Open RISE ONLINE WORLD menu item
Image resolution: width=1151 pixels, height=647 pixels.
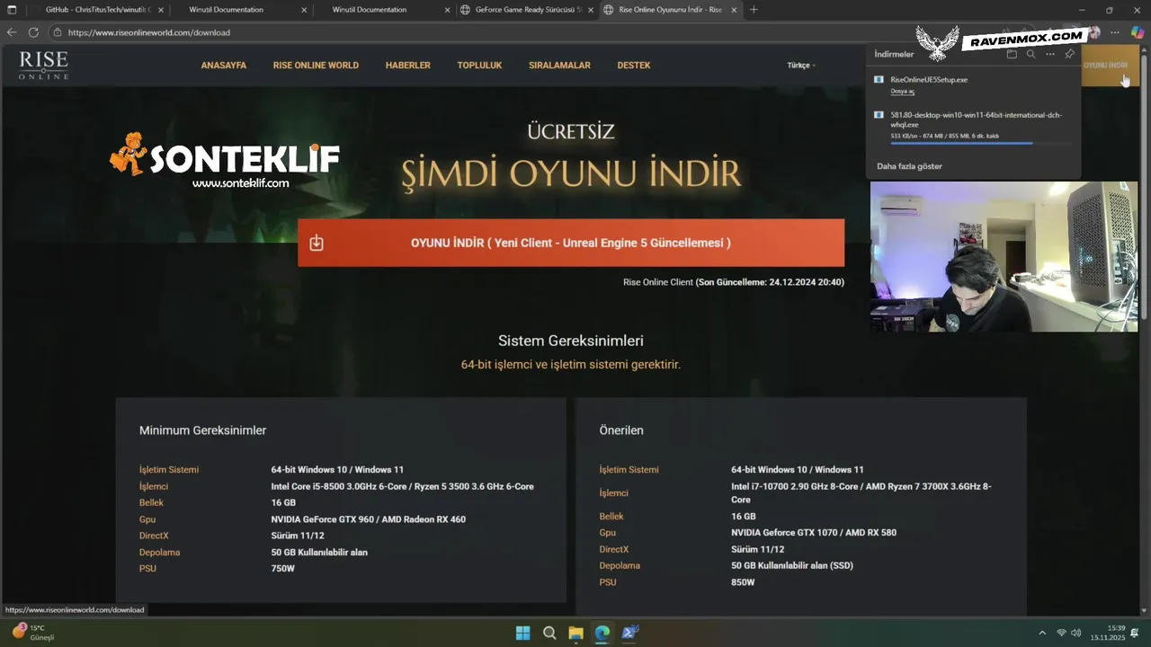point(316,65)
